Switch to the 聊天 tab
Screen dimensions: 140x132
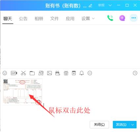[8, 18]
